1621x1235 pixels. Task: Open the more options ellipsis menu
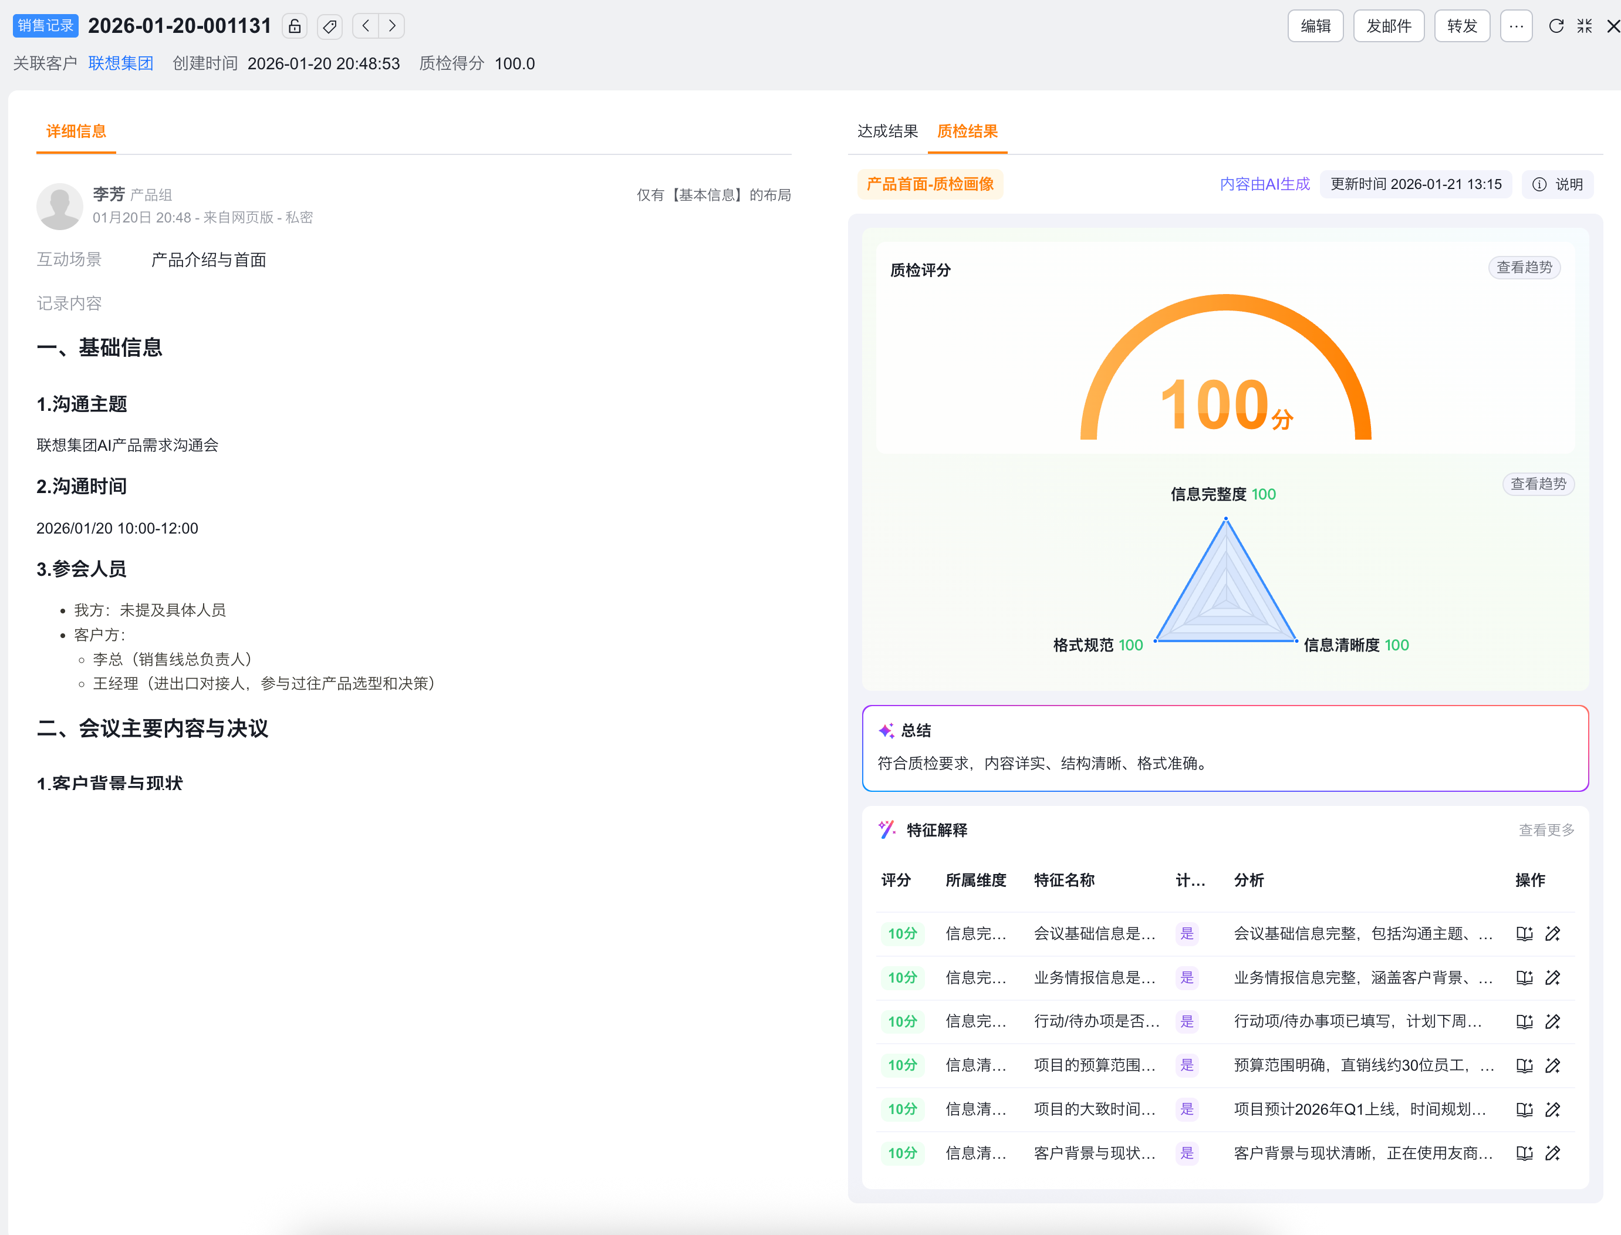click(1516, 26)
